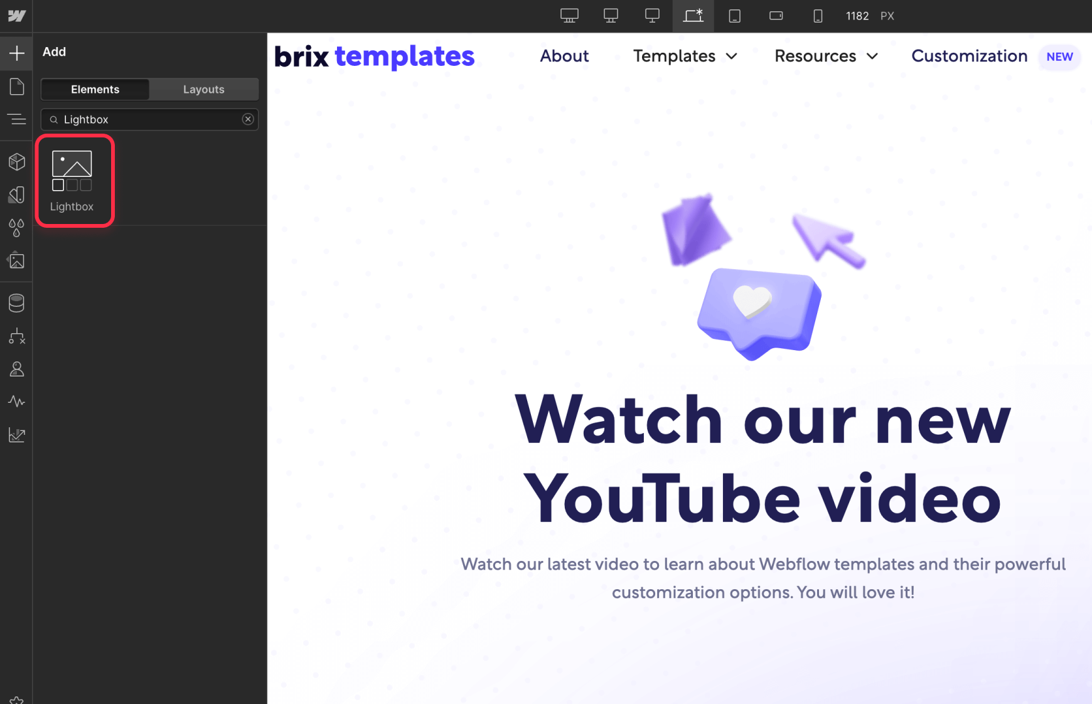Open the Pages panel icon
Screen dimensions: 1092x704
pyautogui.click(x=16, y=87)
